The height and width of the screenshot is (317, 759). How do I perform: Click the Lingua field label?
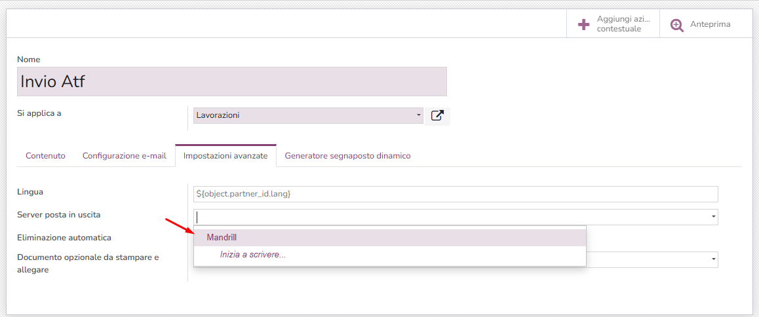pos(30,191)
